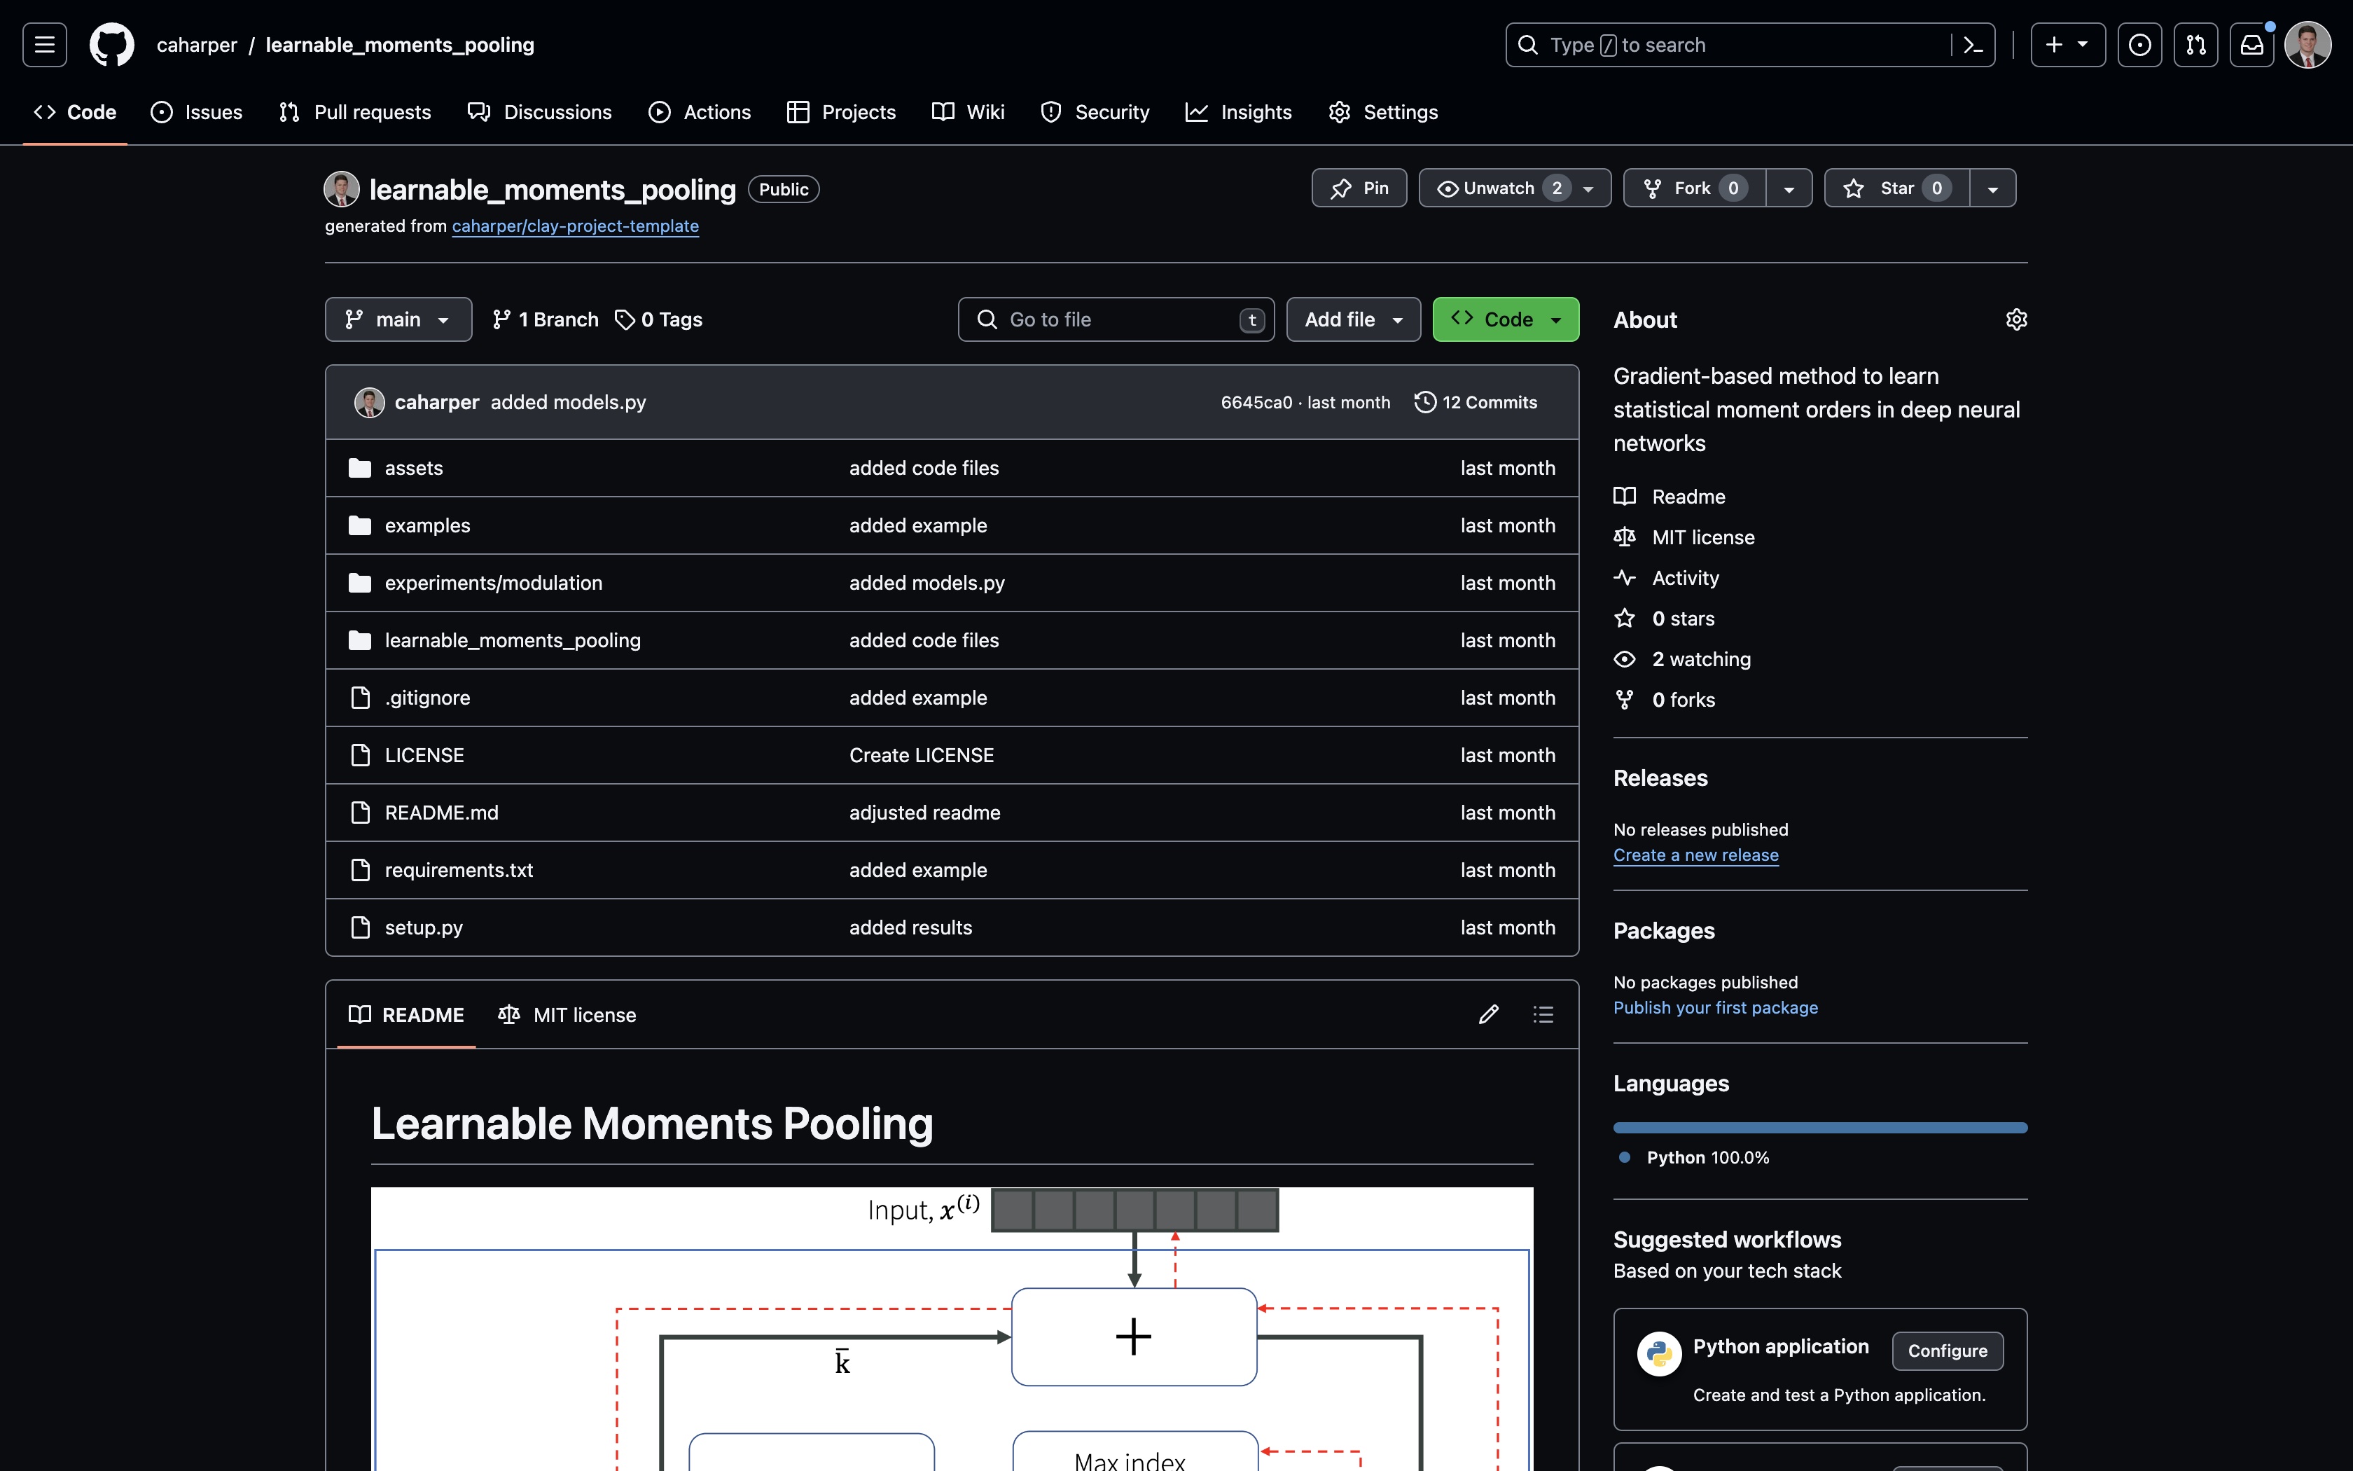This screenshot has width=2353, height=1471.
Task: Open caharper/clay-project-template link
Action: [575, 226]
